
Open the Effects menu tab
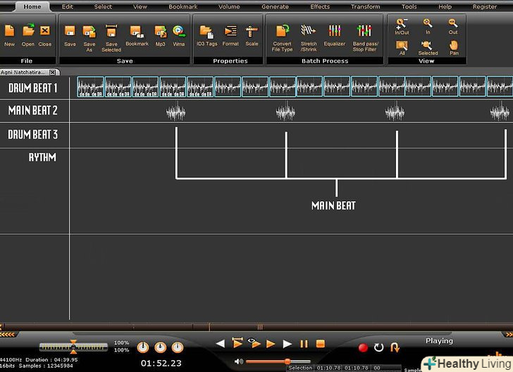[320, 6]
